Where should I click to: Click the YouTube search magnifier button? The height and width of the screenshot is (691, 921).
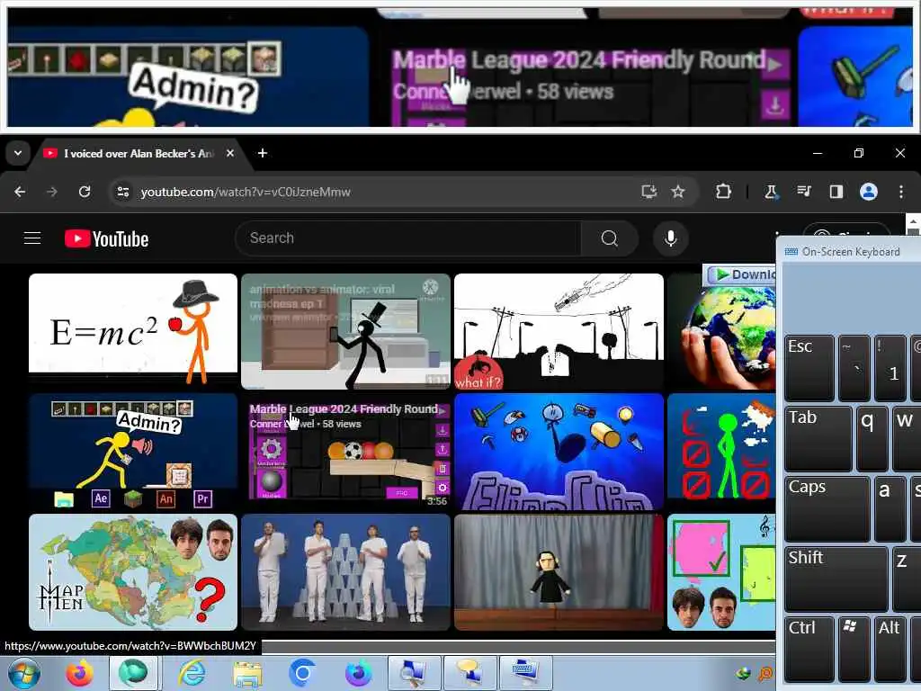coord(609,238)
